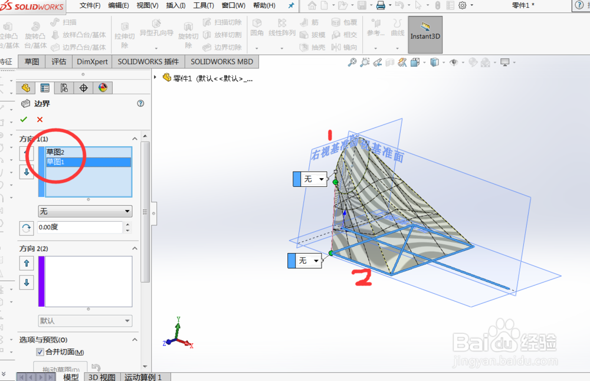
Task: Open file folder icon
Action: (342, 6)
